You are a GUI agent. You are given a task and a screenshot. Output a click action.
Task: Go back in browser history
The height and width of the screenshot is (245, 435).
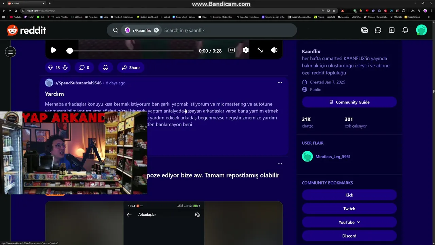point(4,11)
